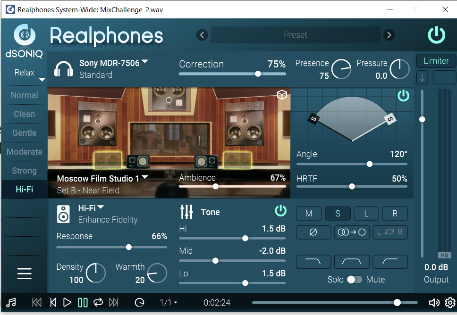Adjust the Correction slider handle
Viewport: 457px width, 315px height.
(258, 74)
